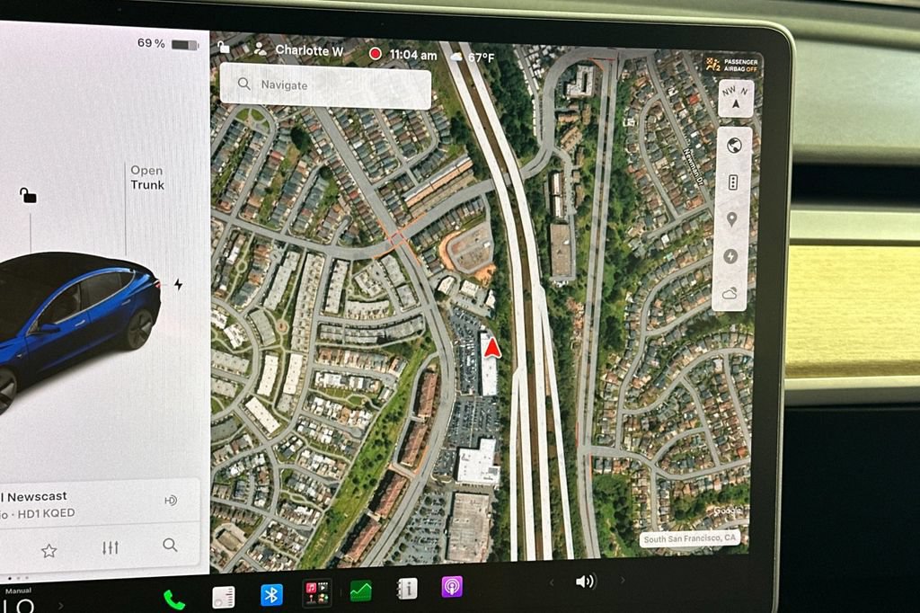Viewport: 920px width, 613px height.
Task: Open the charge port with lightning bolt
Action: click(x=179, y=285)
